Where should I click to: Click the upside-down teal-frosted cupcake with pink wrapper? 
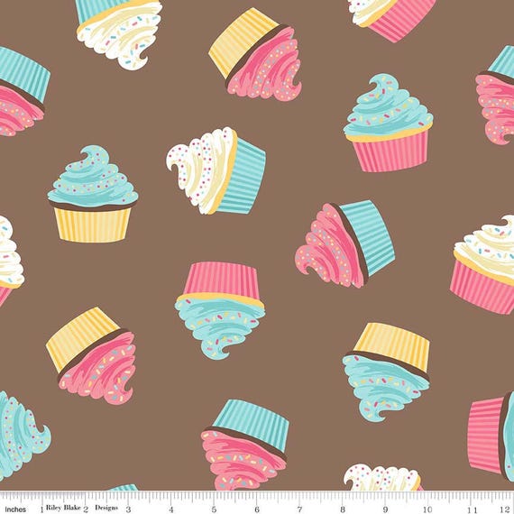coord(220,310)
